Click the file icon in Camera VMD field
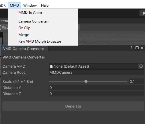145x124 pixels. point(51,66)
